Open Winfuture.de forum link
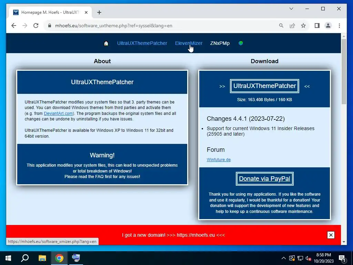This screenshot has width=353, height=265. pyautogui.click(x=219, y=159)
